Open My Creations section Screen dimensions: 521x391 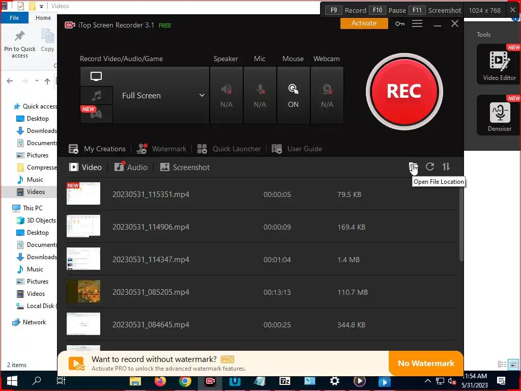(x=97, y=149)
